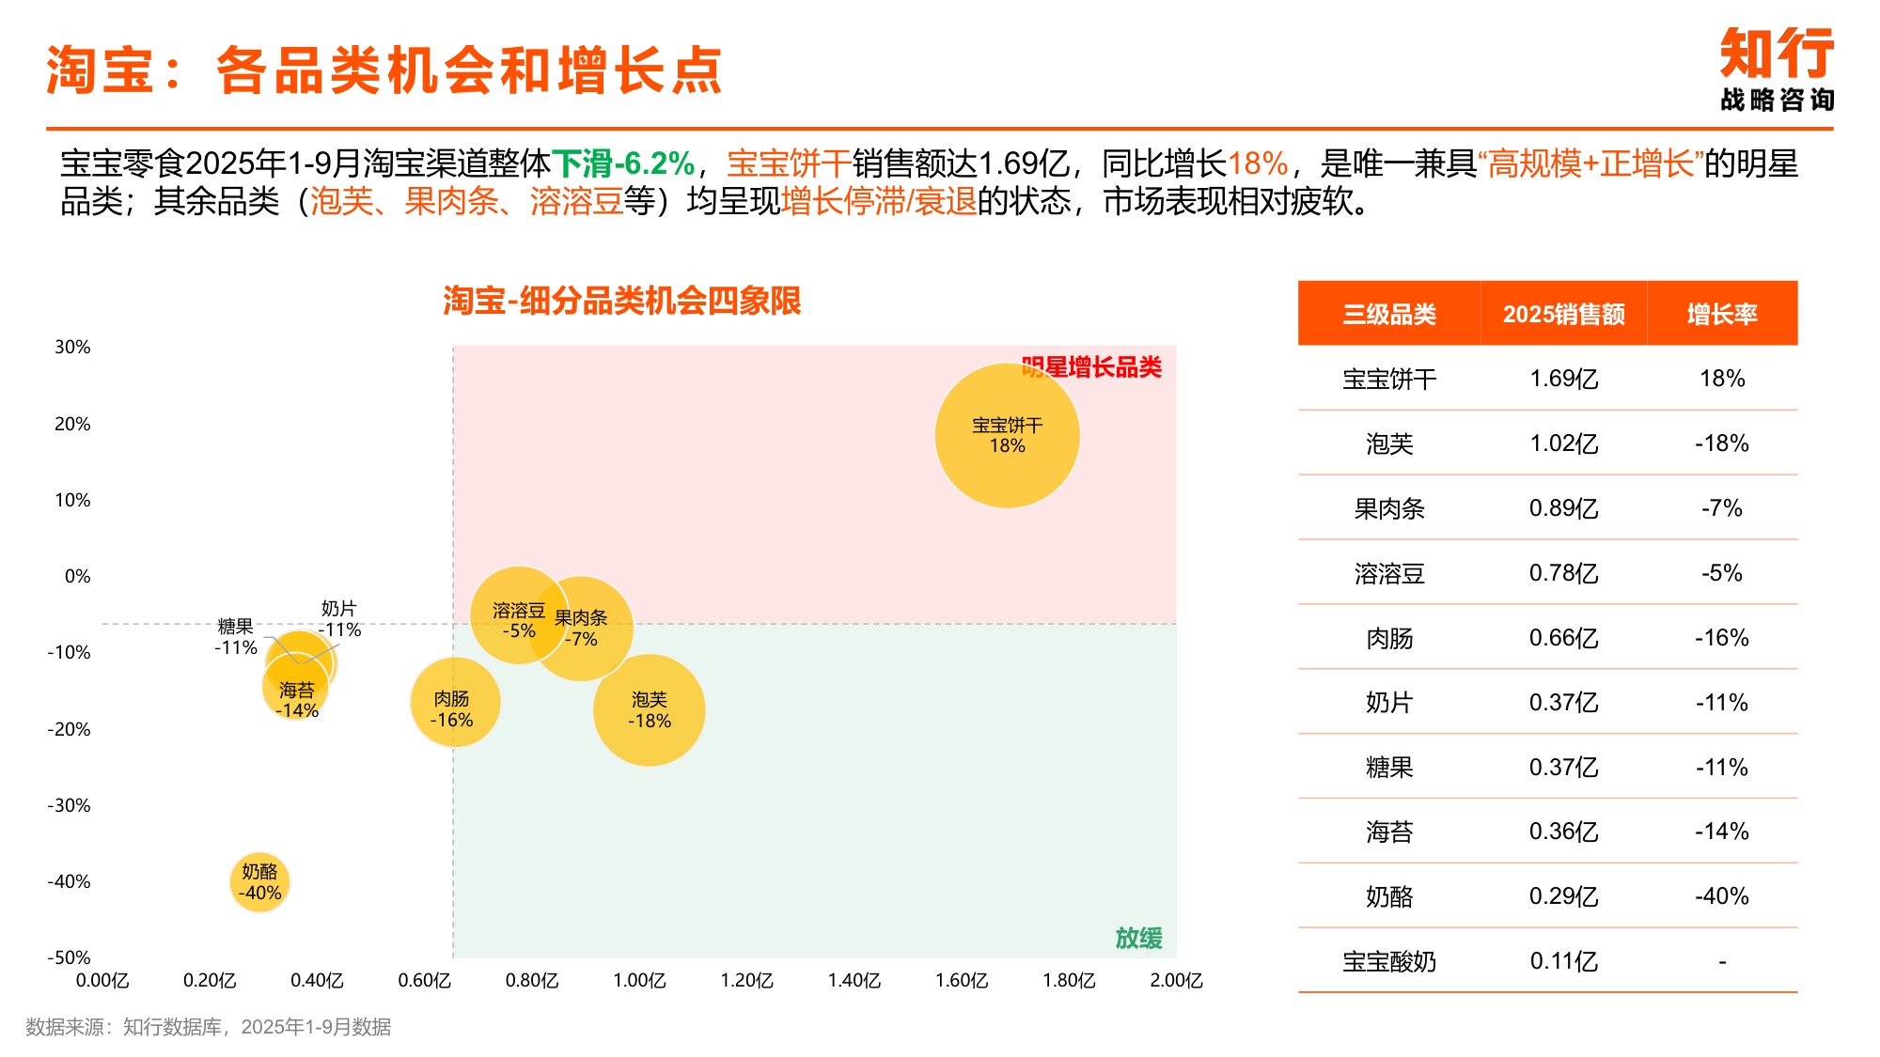Click the 海苔 -14% bubble

click(296, 688)
